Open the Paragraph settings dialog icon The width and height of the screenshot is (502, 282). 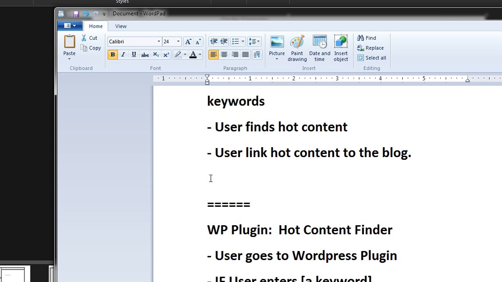pos(257,55)
